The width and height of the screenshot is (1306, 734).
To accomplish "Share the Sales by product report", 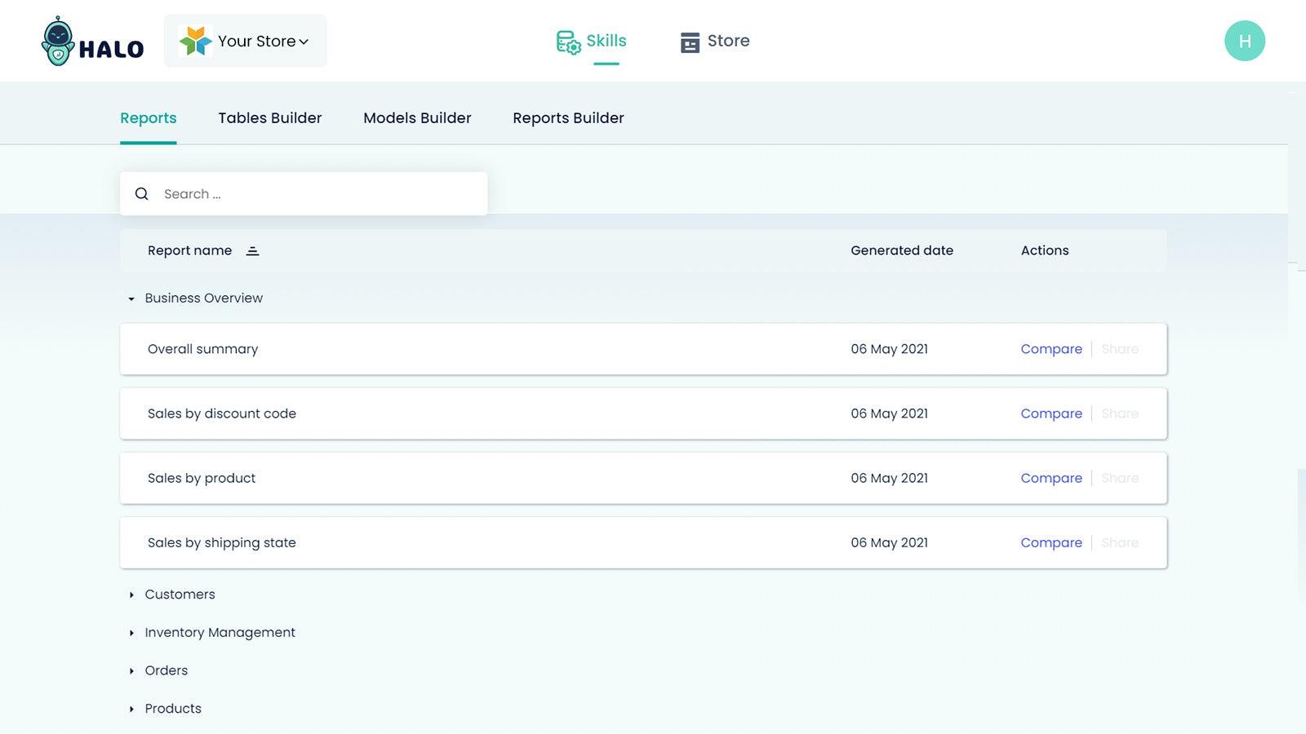I will (x=1119, y=478).
